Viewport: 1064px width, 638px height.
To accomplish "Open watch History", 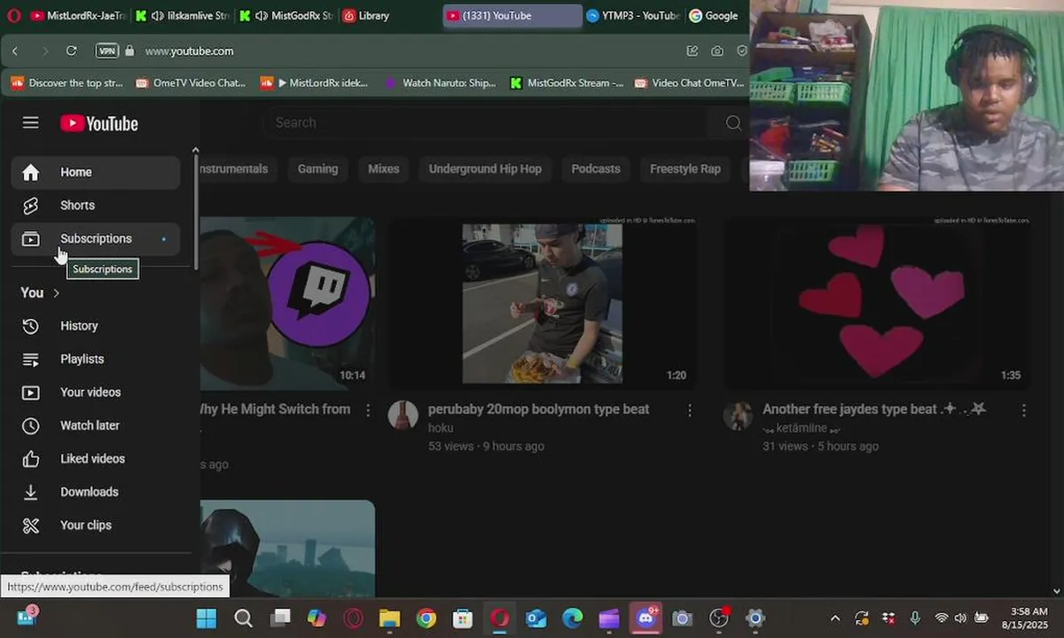I will (x=96, y=326).
